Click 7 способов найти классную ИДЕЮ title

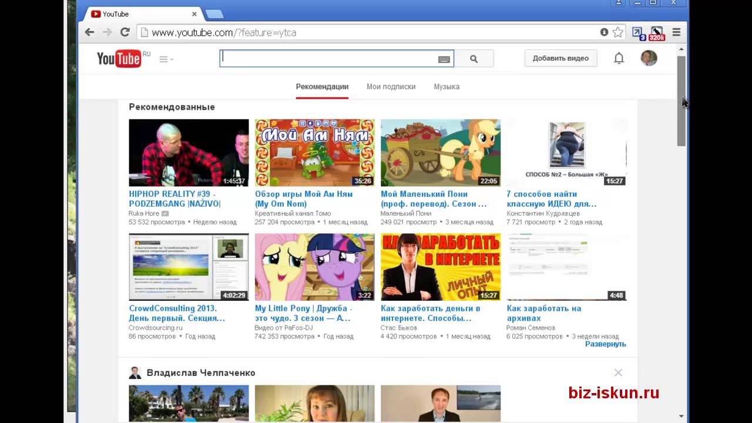(x=552, y=199)
